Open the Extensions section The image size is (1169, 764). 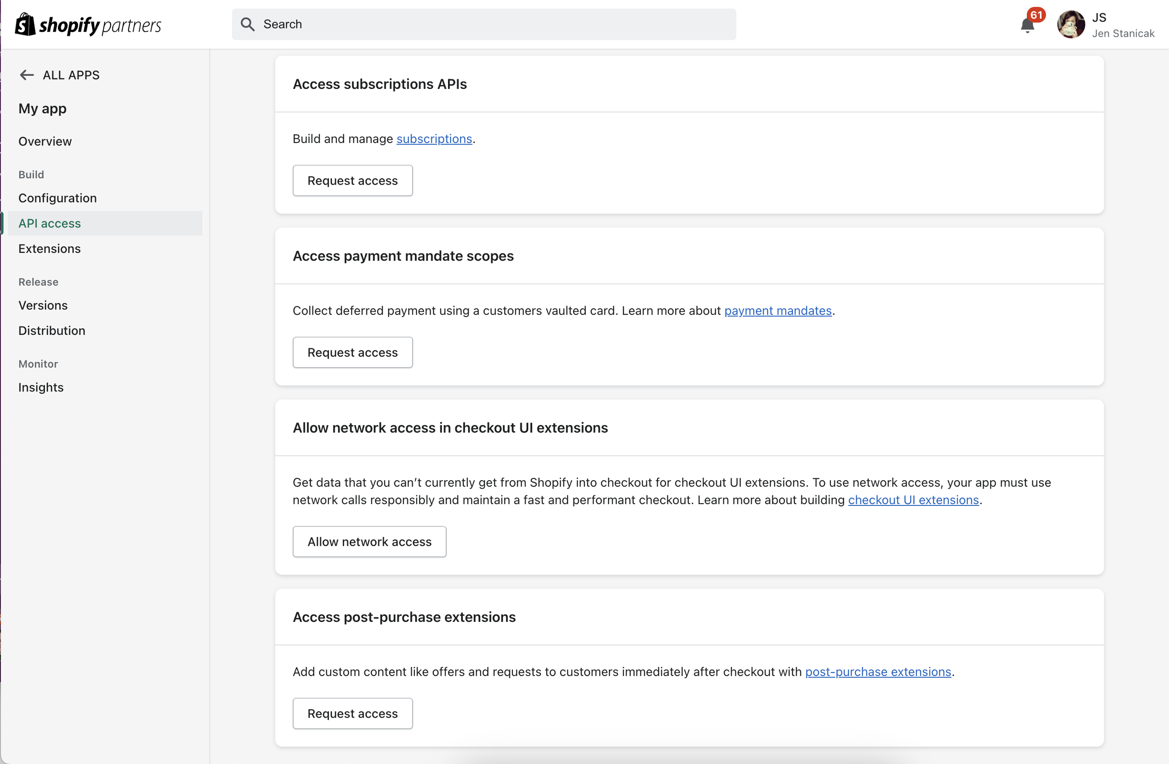click(x=50, y=248)
